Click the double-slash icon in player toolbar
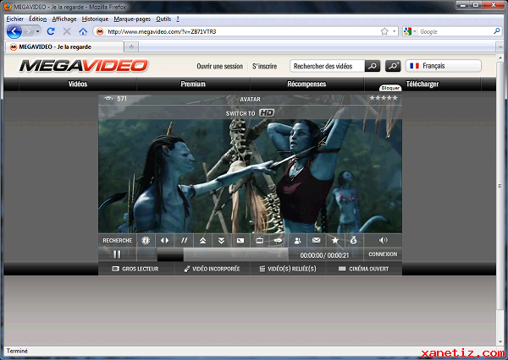Viewport: 508px width, 360px height. (x=184, y=240)
